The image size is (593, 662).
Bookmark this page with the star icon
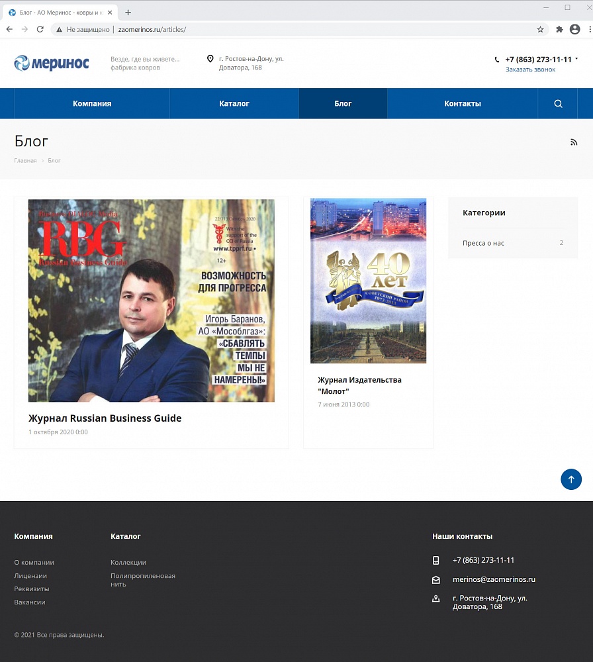point(540,29)
